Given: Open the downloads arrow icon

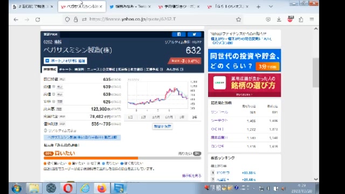Looking at the screenshot, I should (279, 19).
